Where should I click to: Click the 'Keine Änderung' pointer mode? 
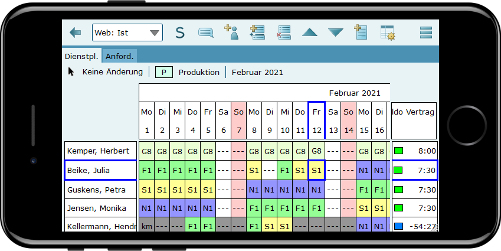click(106, 72)
